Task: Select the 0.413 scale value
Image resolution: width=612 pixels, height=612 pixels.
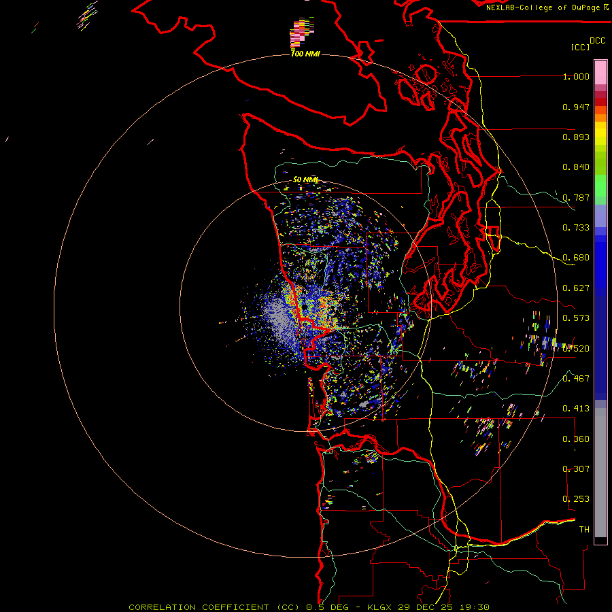Action: click(x=576, y=409)
